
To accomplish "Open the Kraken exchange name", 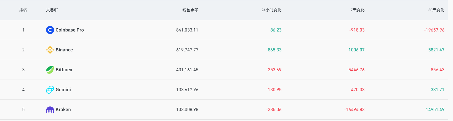I will [x=63, y=109].
